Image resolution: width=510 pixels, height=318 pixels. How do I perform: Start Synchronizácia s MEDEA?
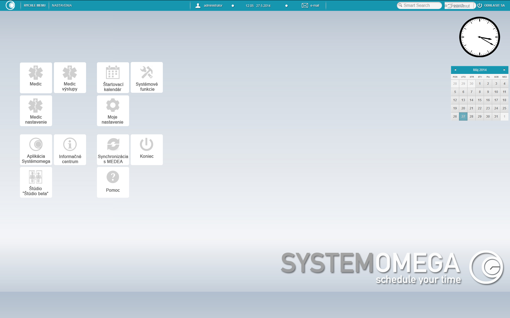pyautogui.click(x=113, y=150)
